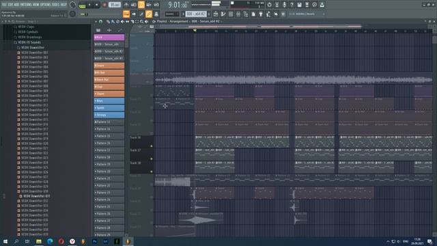This screenshot has width=437, height=246.
Task: Open the pattern selector showing 808 - Serum_x64 #2
Action: 196,14
